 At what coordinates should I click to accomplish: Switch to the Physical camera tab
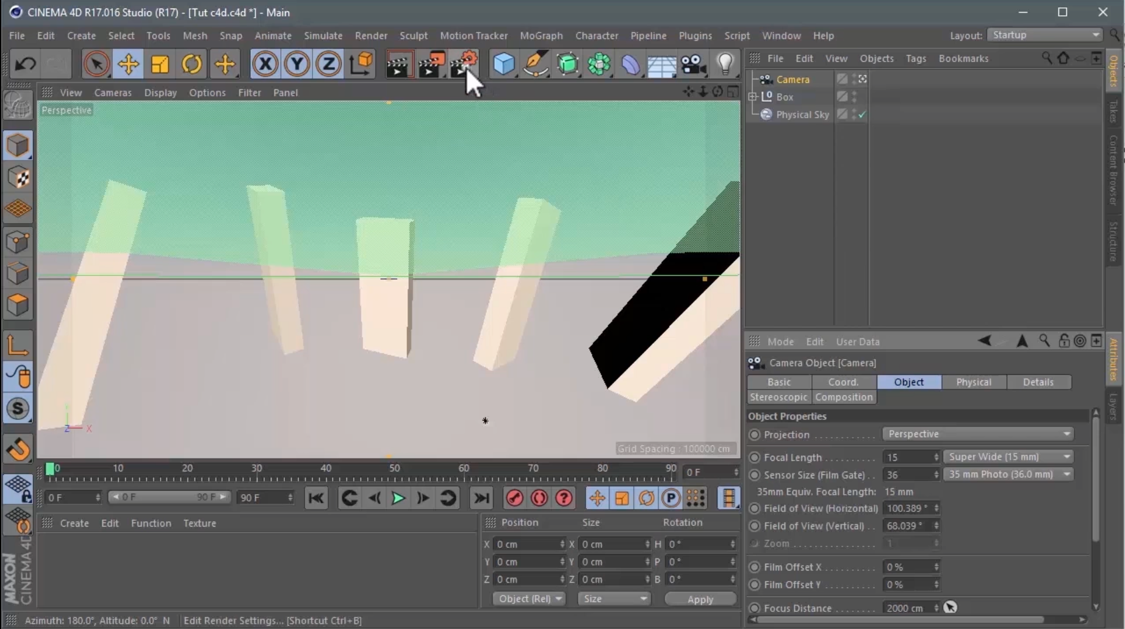[x=974, y=382]
